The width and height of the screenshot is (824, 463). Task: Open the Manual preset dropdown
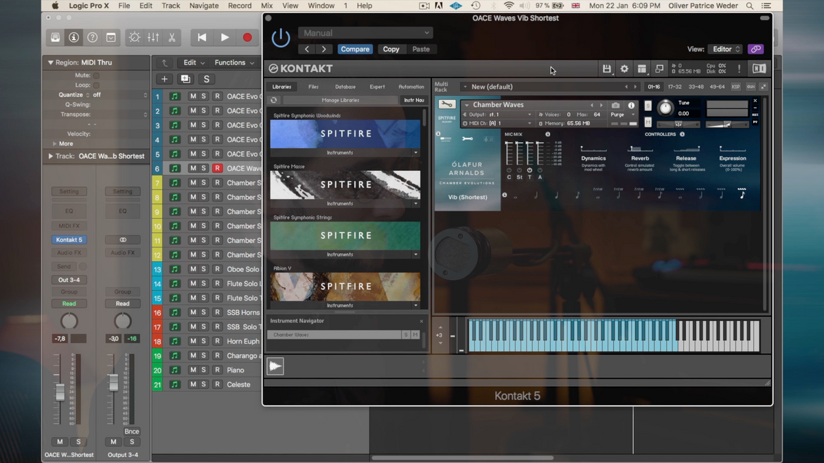(x=365, y=32)
